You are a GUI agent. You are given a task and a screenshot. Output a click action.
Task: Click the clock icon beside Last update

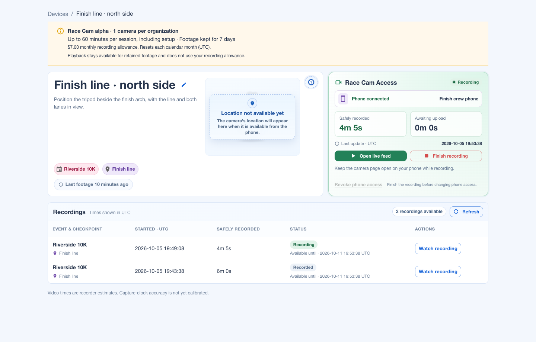[337, 144]
